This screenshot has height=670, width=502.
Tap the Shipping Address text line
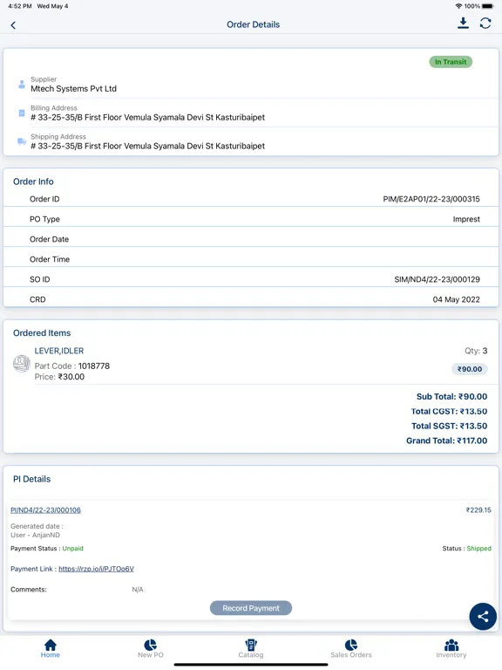click(147, 146)
